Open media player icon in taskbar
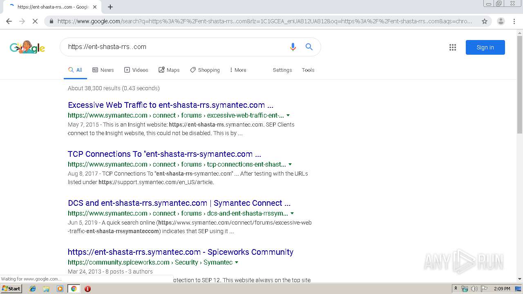This screenshot has height=294, width=523. point(60,289)
